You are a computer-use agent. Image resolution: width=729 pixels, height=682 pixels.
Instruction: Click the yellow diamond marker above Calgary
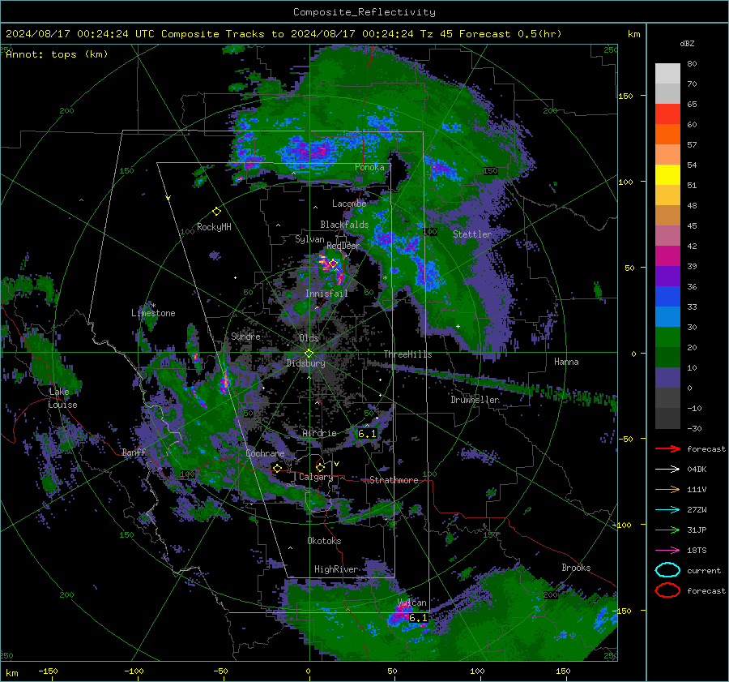click(320, 467)
